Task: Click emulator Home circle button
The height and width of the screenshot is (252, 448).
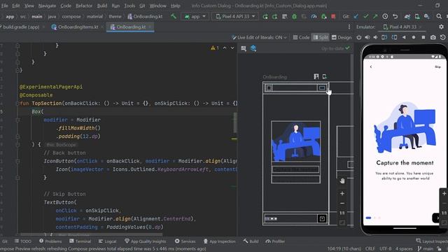Action: pos(414,37)
